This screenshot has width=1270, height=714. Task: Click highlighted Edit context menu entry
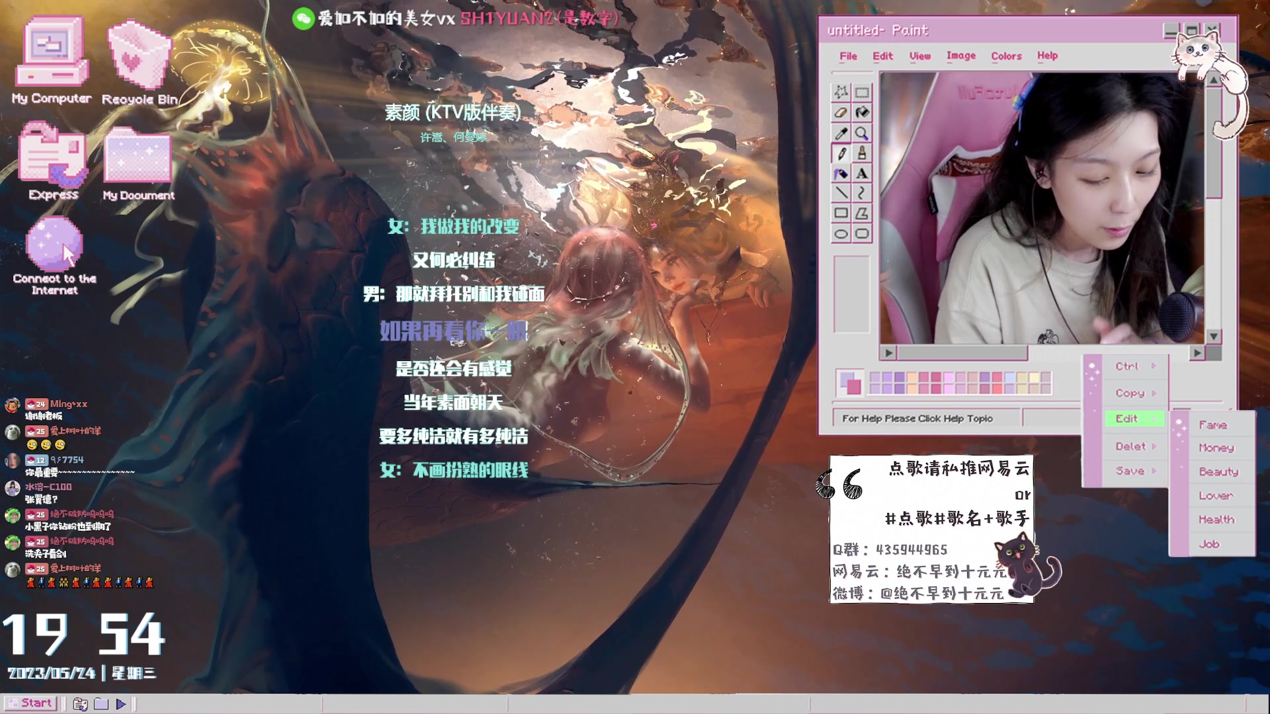(x=1135, y=418)
